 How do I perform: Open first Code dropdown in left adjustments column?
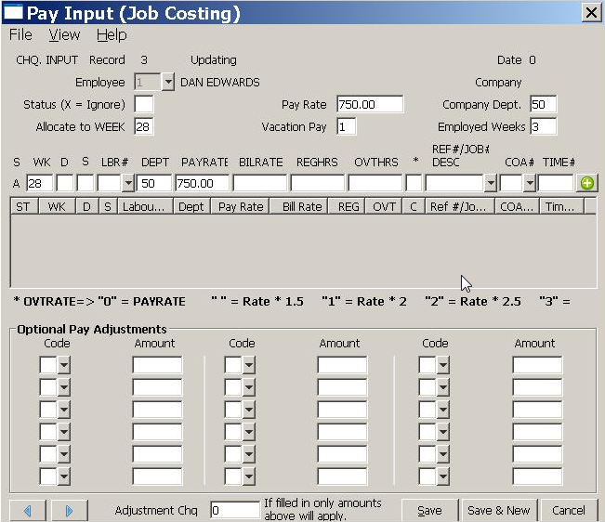point(64,365)
